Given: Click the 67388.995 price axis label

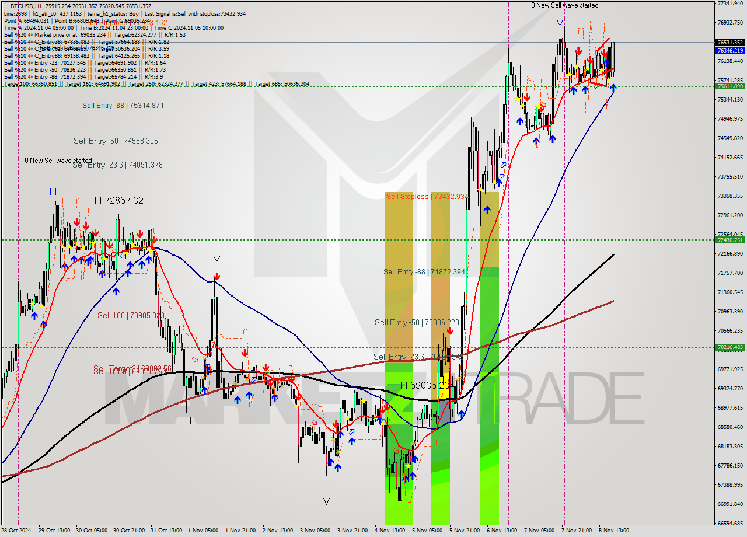Looking at the screenshot, I should point(730,485).
